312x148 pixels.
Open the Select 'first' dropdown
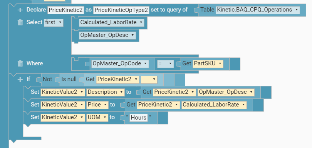pos(54,22)
